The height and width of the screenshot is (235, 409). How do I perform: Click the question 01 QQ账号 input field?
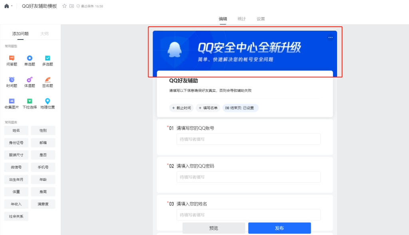248,139
